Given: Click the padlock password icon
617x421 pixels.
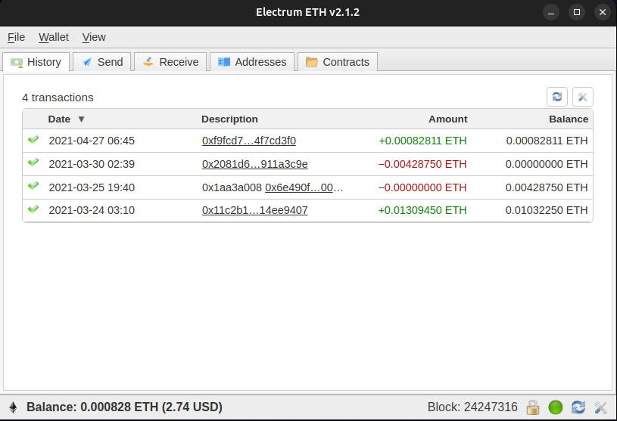Looking at the screenshot, I should 533,407.
